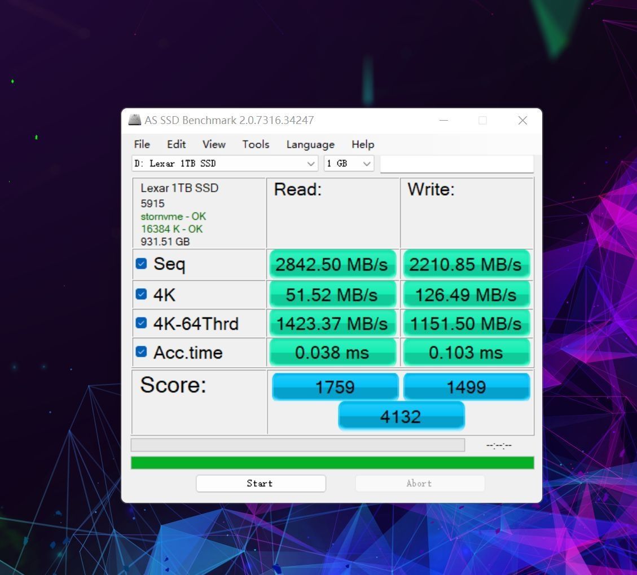Expand the D: Lexar 1TB SSD drive dropdown
This screenshot has height=575, width=637.
point(311,163)
